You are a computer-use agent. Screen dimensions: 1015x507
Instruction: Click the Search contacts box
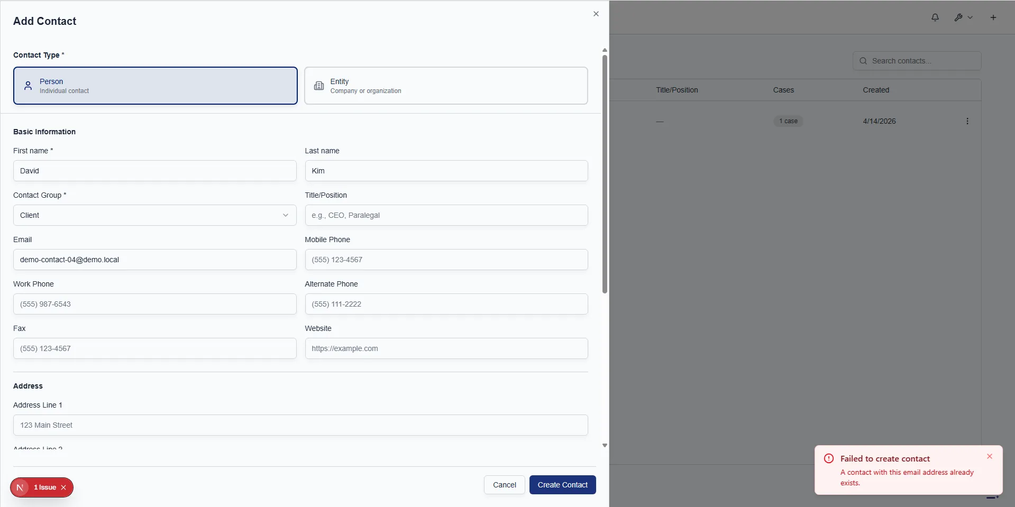917,61
